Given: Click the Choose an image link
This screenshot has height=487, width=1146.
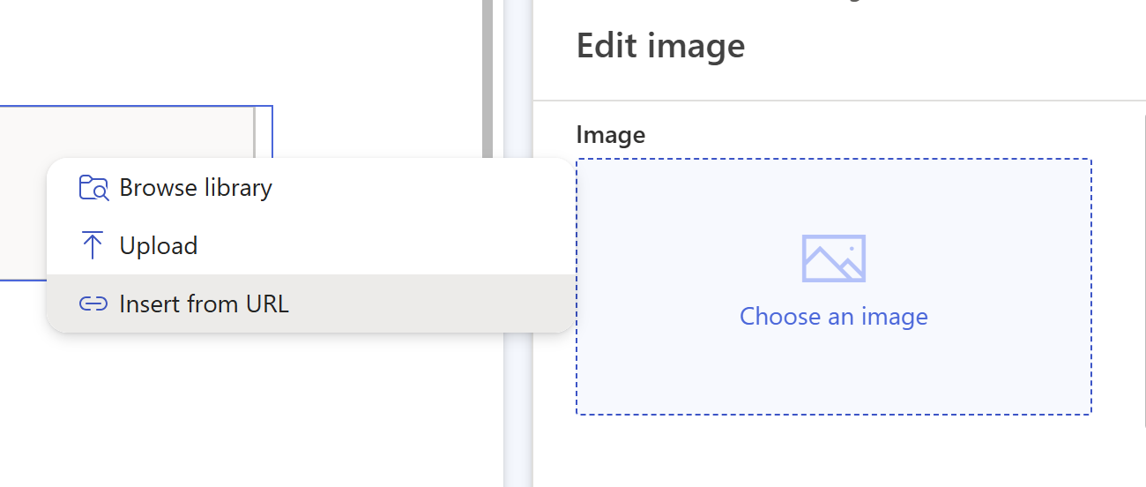Looking at the screenshot, I should (x=833, y=317).
